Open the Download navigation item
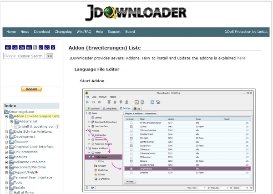Screen dimensions: 273x194 point(42,32)
